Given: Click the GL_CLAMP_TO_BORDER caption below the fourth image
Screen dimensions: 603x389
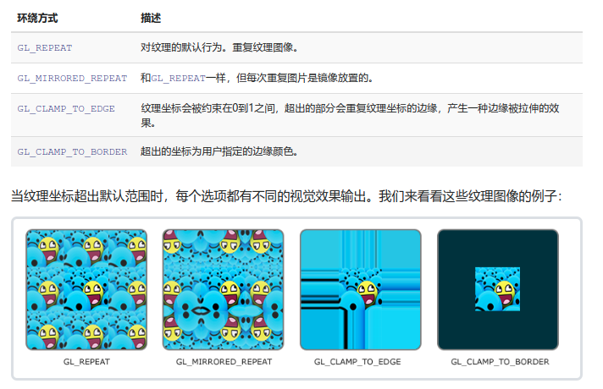Looking at the screenshot, I should [500, 362].
